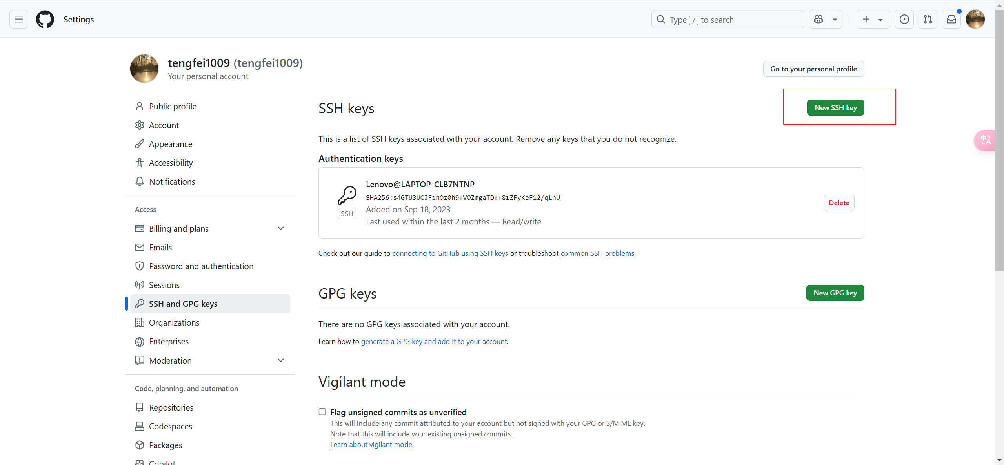Expand Billing and plans section
Viewport: 1004px width, 465px height.
[281, 228]
